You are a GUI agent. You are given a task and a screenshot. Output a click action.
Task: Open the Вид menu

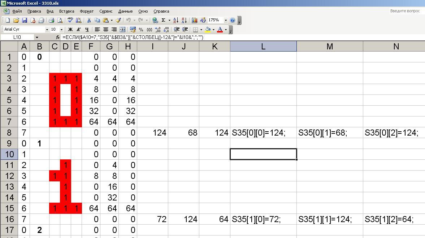click(50, 12)
